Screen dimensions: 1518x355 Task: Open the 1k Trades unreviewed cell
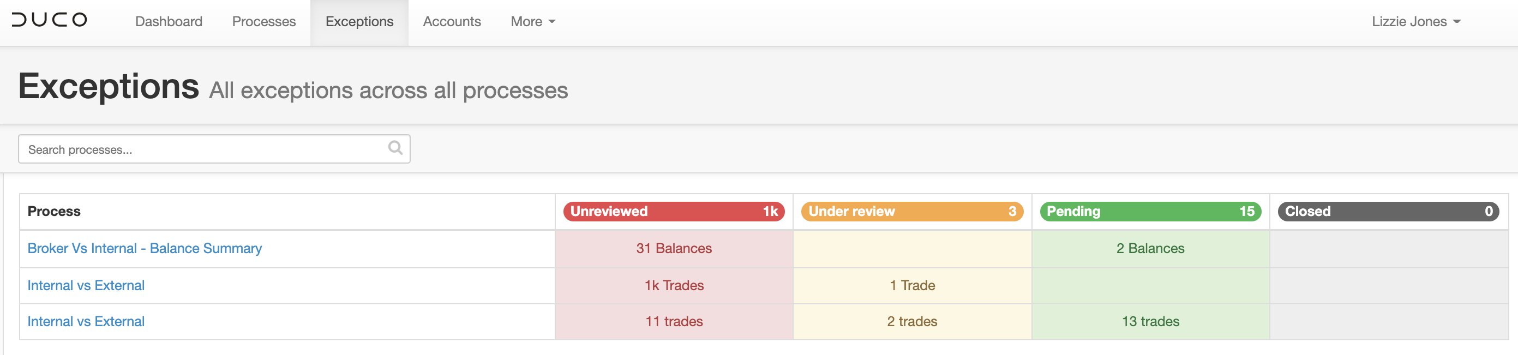pyautogui.click(x=674, y=286)
